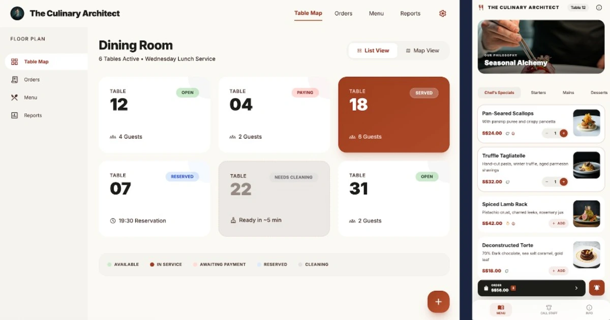Click Menu utensils icon in sidebar
Image resolution: width=610 pixels, height=320 pixels.
pos(14,98)
